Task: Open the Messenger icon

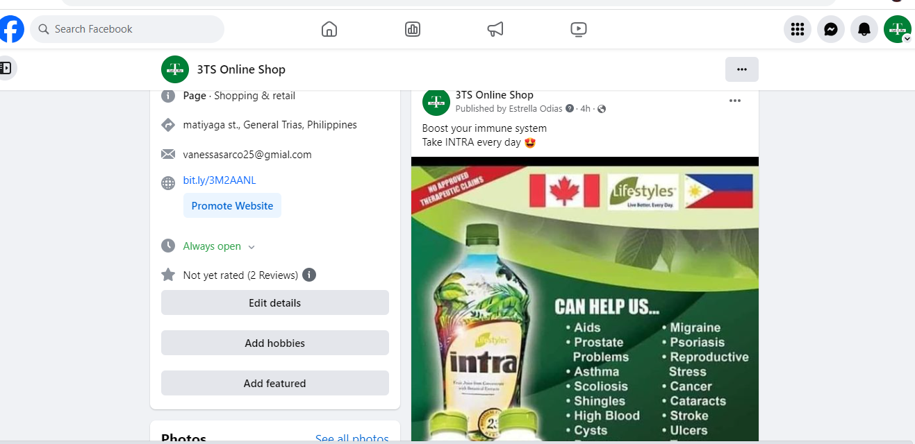Action: pos(831,29)
